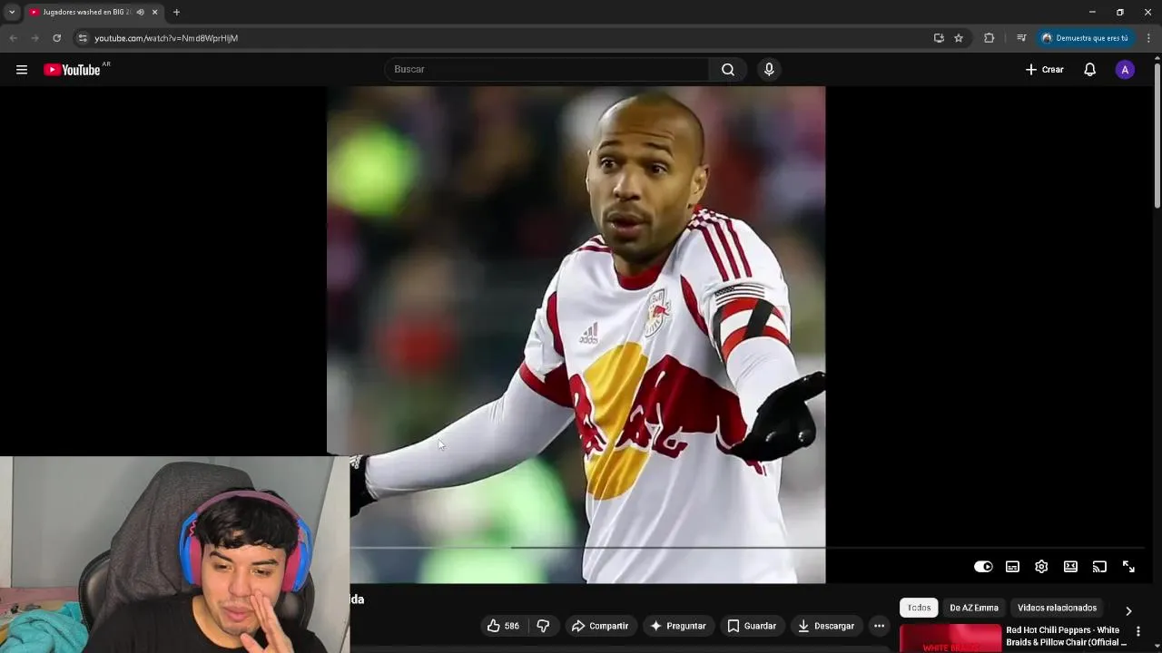This screenshot has height=653, width=1162.
Task: Toggle subtitles in the video player
Action: (x=1012, y=567)
